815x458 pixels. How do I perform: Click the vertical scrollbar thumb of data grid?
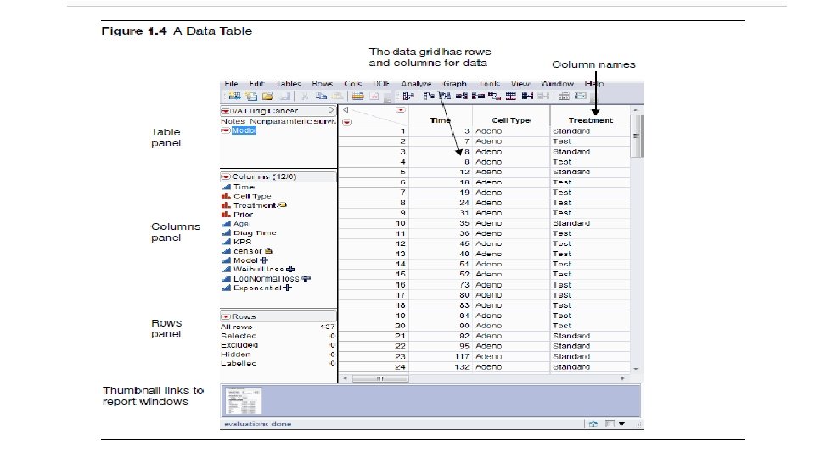coord(636,136)
